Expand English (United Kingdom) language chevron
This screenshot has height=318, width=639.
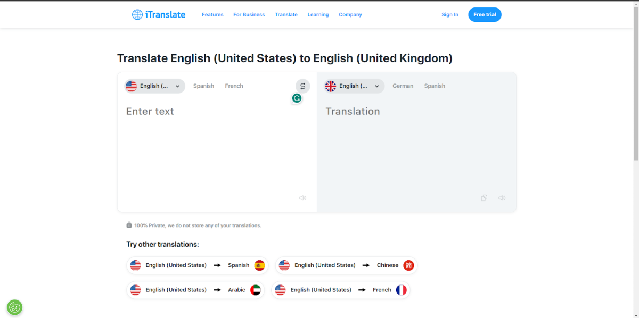tap(376, 86)
